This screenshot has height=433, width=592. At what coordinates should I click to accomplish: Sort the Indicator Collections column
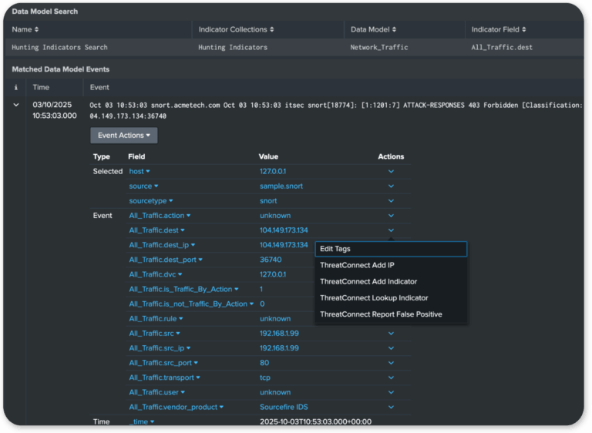[271, 29]
